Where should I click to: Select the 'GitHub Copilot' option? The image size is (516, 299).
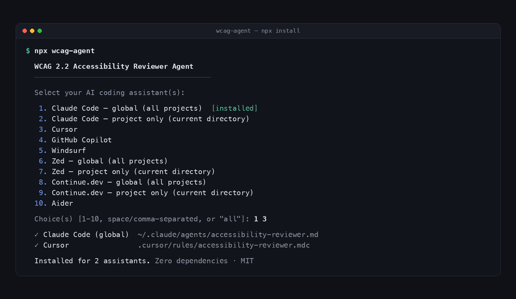(82, 140)
